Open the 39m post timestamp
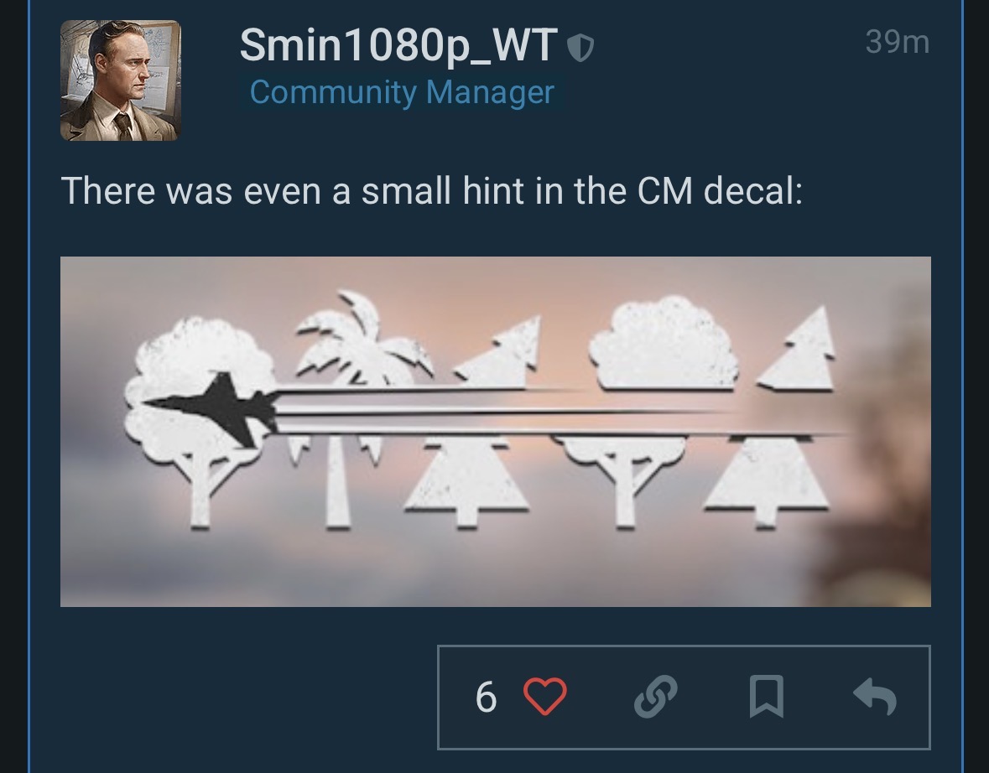The width and height of the screenshot is (989, 773). tap(897, 42)
